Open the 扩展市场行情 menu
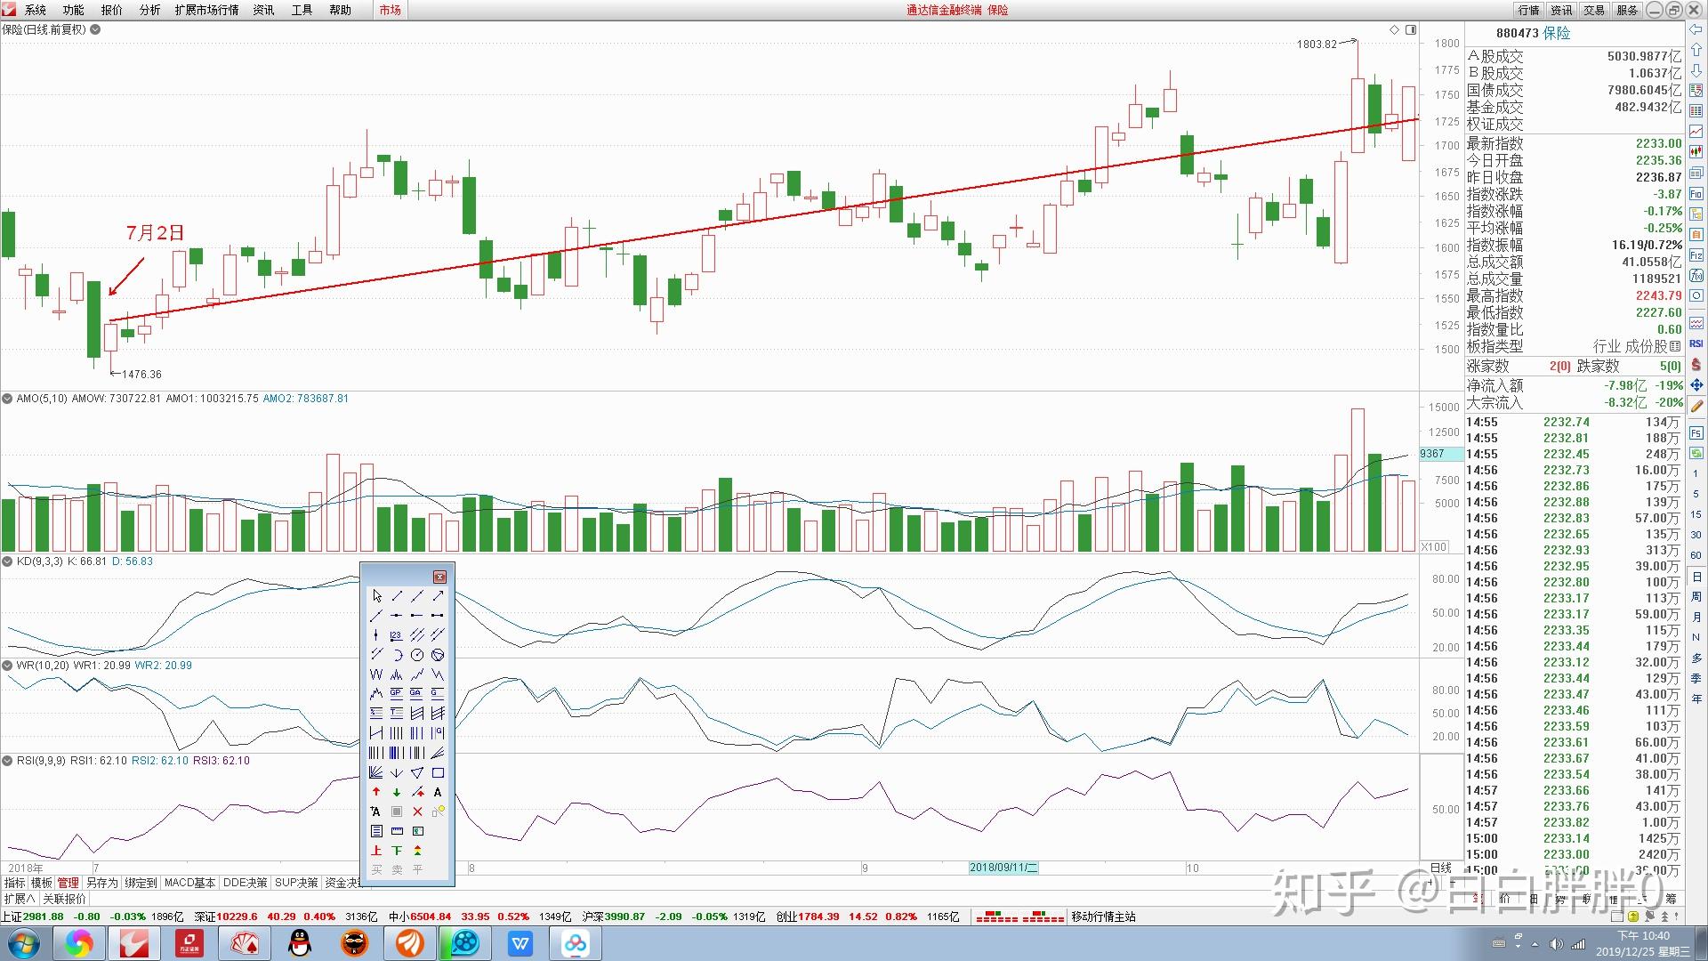This screenshot has width=1708, height=961. tap(207, 10)
